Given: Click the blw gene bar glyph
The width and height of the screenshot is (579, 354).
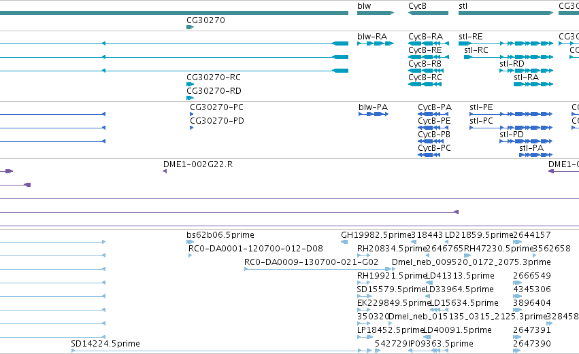Looking at the screenshot, I should click(x=376, y=13).
